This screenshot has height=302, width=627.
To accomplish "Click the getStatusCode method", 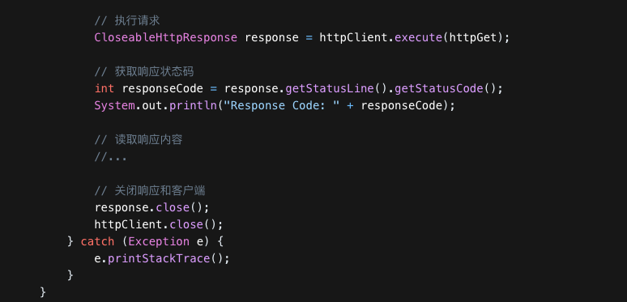I will [439, 88].
